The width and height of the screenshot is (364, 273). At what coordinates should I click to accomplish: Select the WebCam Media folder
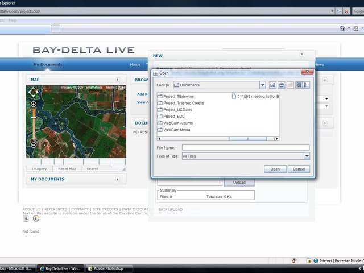click(x=173, y=130)
